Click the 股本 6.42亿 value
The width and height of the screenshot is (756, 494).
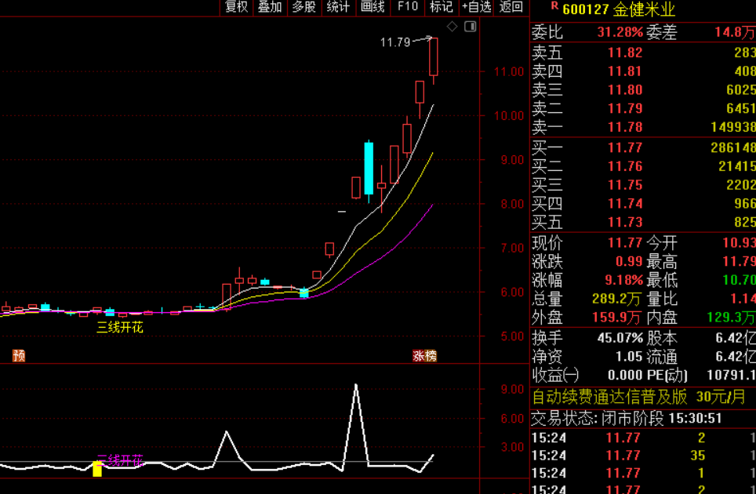pos(736,338)
